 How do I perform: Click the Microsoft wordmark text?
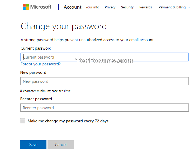pos(41,7)
